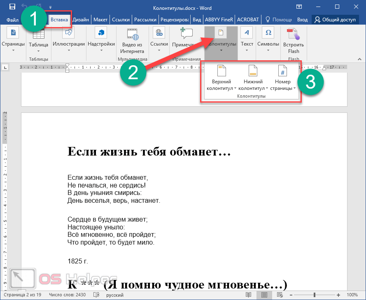Click the Примечание comment icon

point(186,34)
